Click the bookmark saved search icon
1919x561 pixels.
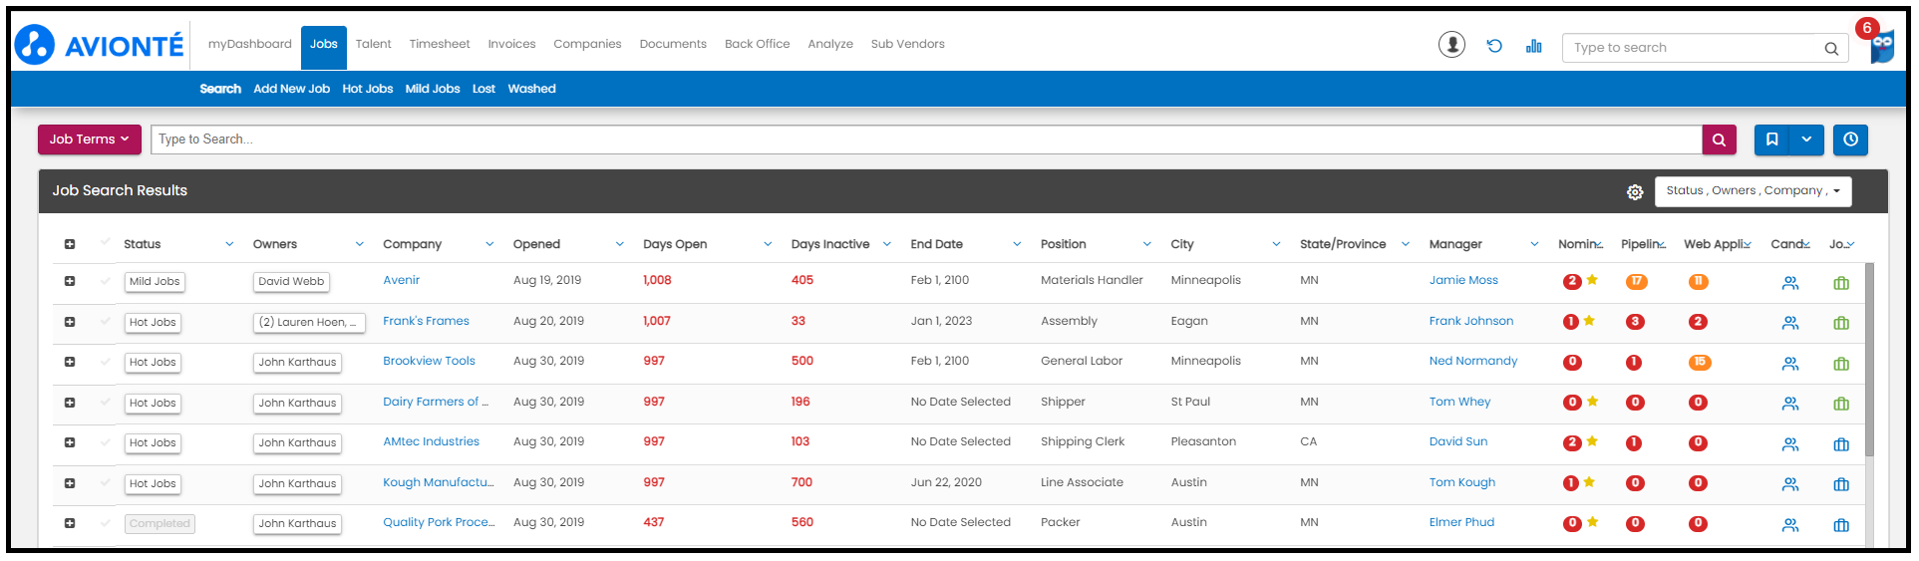tap(1771, 140)
